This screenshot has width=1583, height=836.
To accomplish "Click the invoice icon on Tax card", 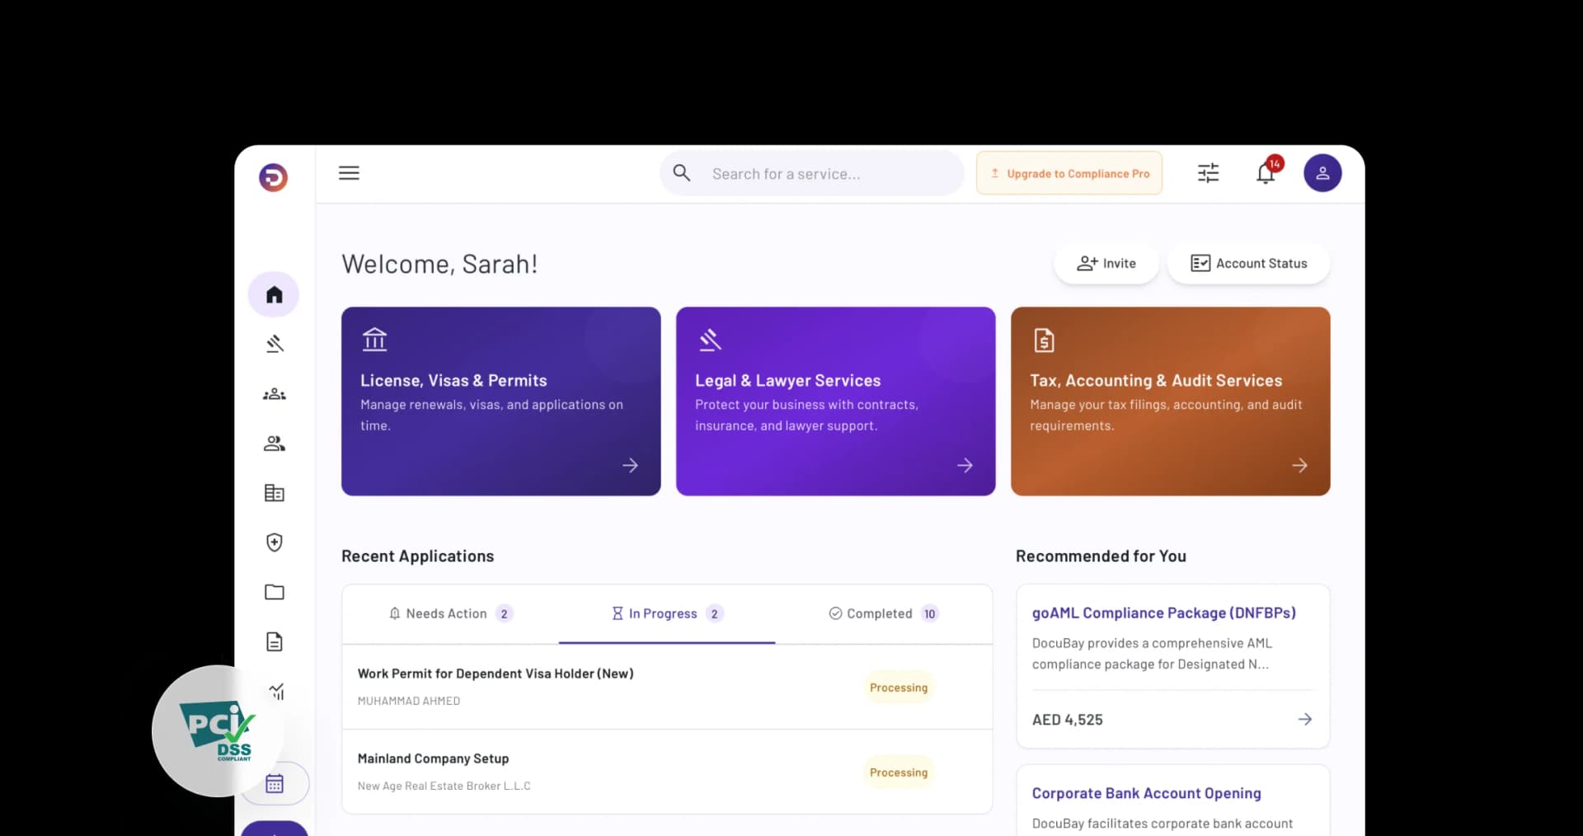I will (x=1044, y=340).
